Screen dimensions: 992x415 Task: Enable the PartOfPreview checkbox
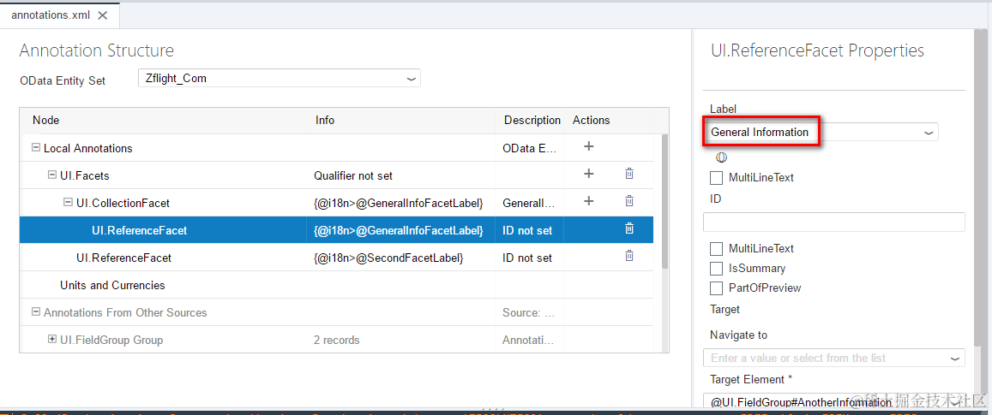(716, 288)
